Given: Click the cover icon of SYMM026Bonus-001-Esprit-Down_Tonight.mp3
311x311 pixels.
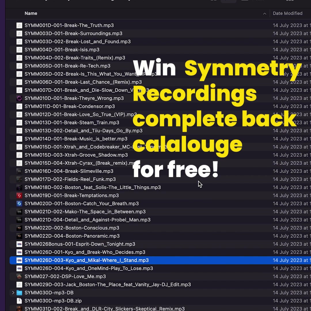Looking at the screenshot, I should [19, 244].
